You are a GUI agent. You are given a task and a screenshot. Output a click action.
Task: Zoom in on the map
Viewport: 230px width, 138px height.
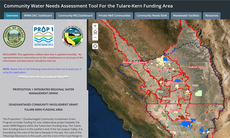coord(95,26)
